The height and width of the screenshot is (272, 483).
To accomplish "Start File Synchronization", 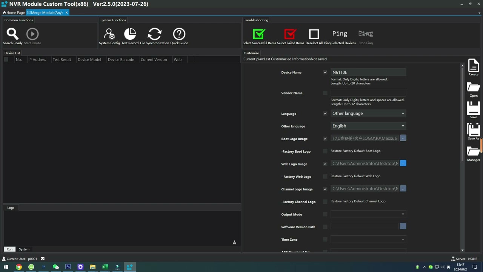I will (x=154, y=34).
